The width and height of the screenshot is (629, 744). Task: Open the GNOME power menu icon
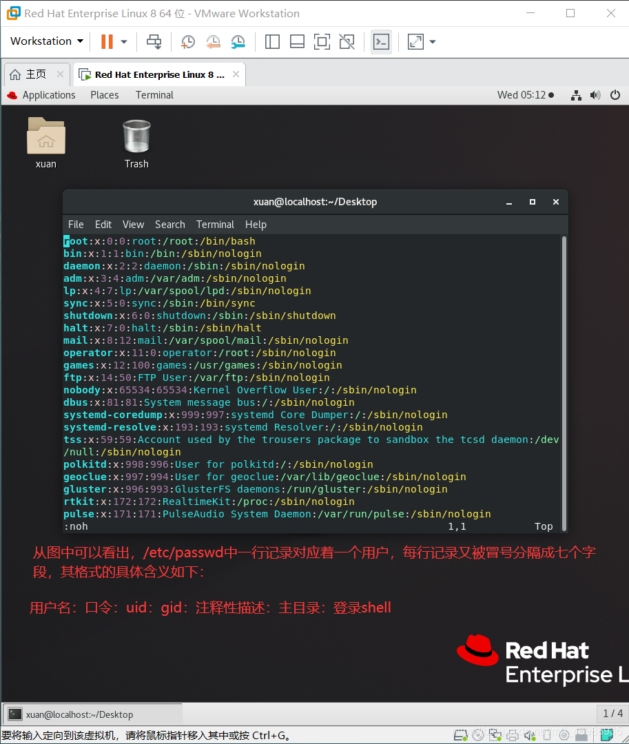point(615,95)
